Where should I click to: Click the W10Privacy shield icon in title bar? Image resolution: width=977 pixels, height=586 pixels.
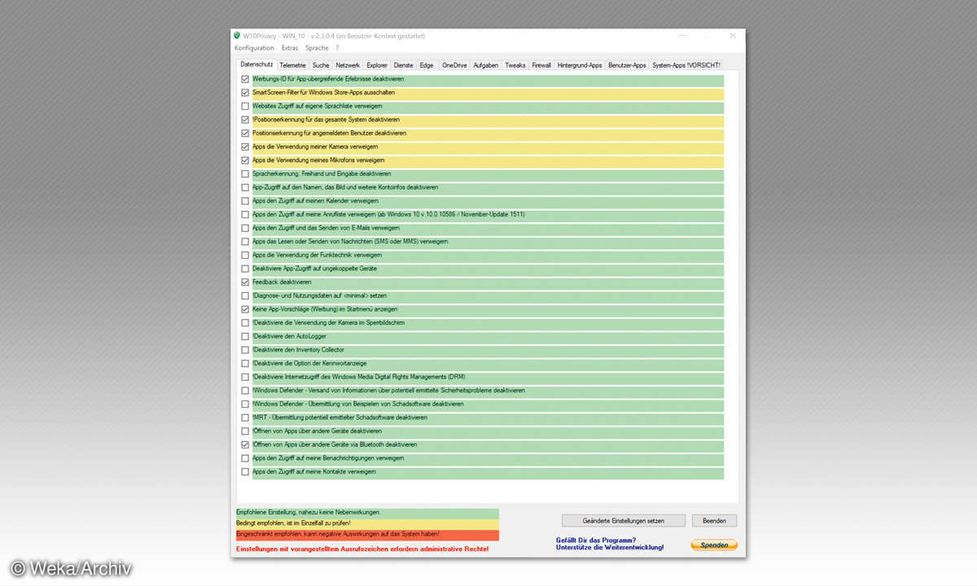point(237,36)
